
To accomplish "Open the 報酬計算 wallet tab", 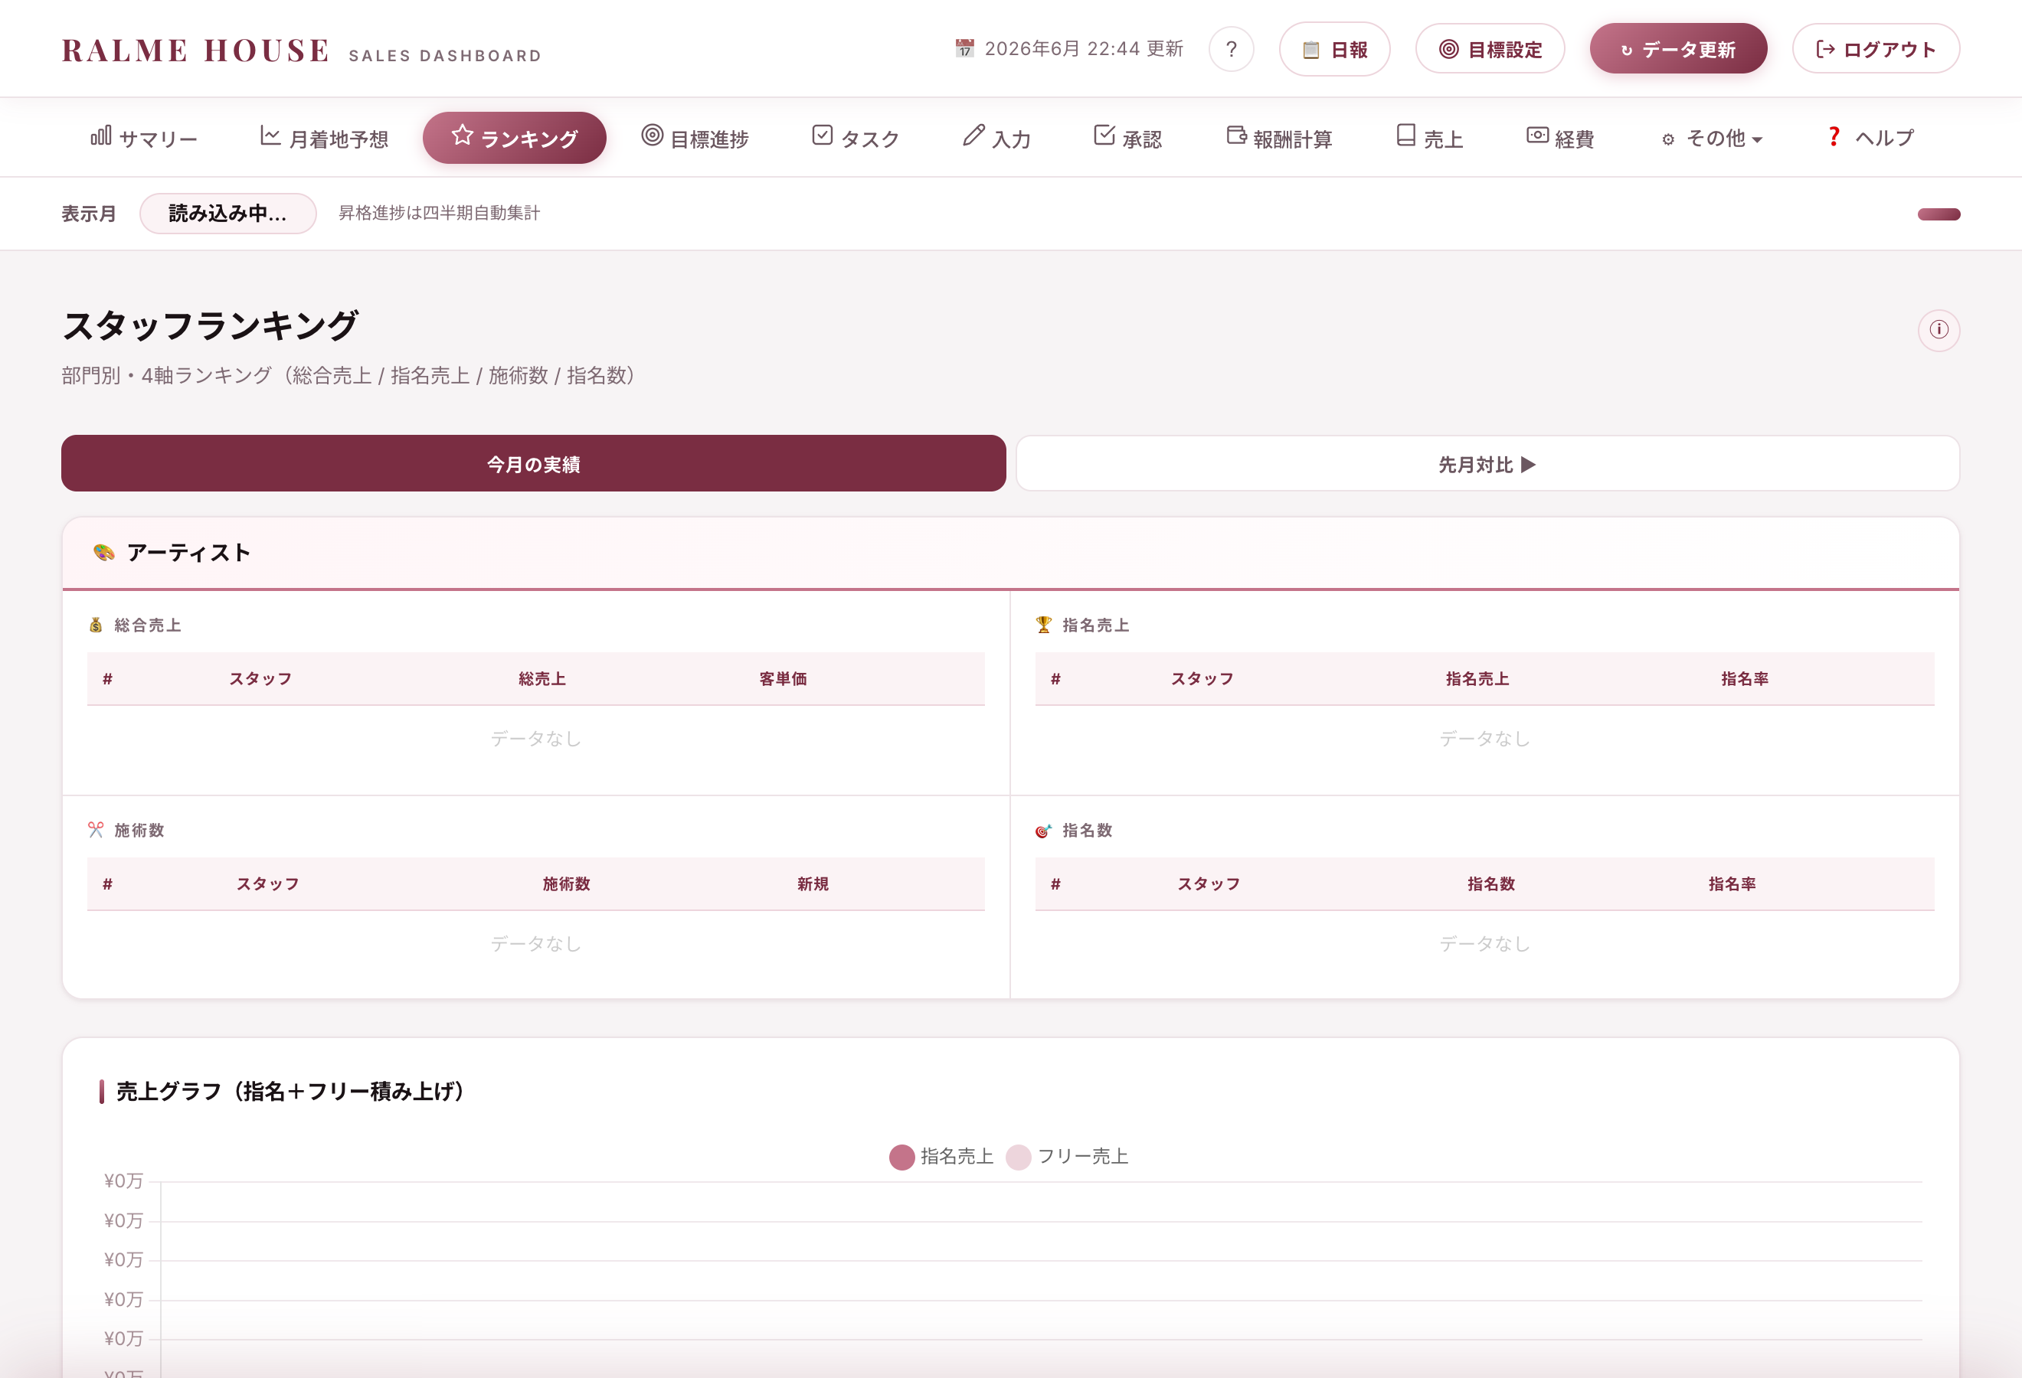I will pos(1279,139).
